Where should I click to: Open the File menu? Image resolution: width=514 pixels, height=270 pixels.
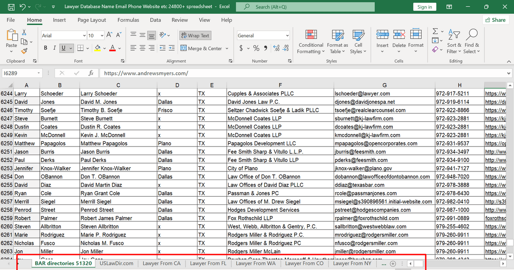(11, 20)
